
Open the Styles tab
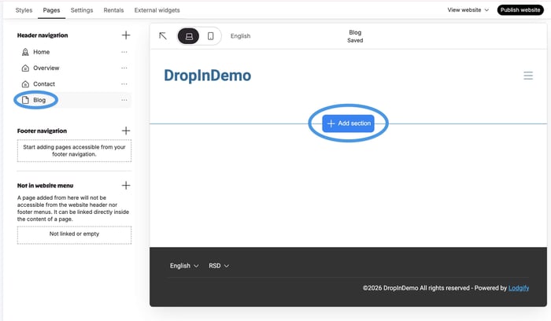click(x=24, y=10)
